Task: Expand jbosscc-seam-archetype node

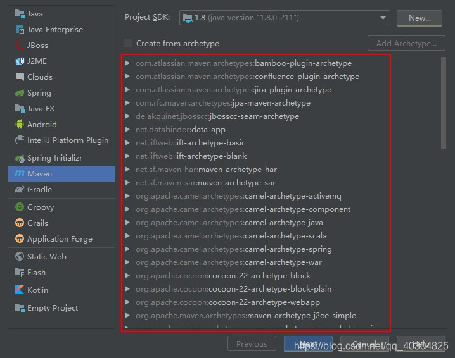Action: [127, 116]
